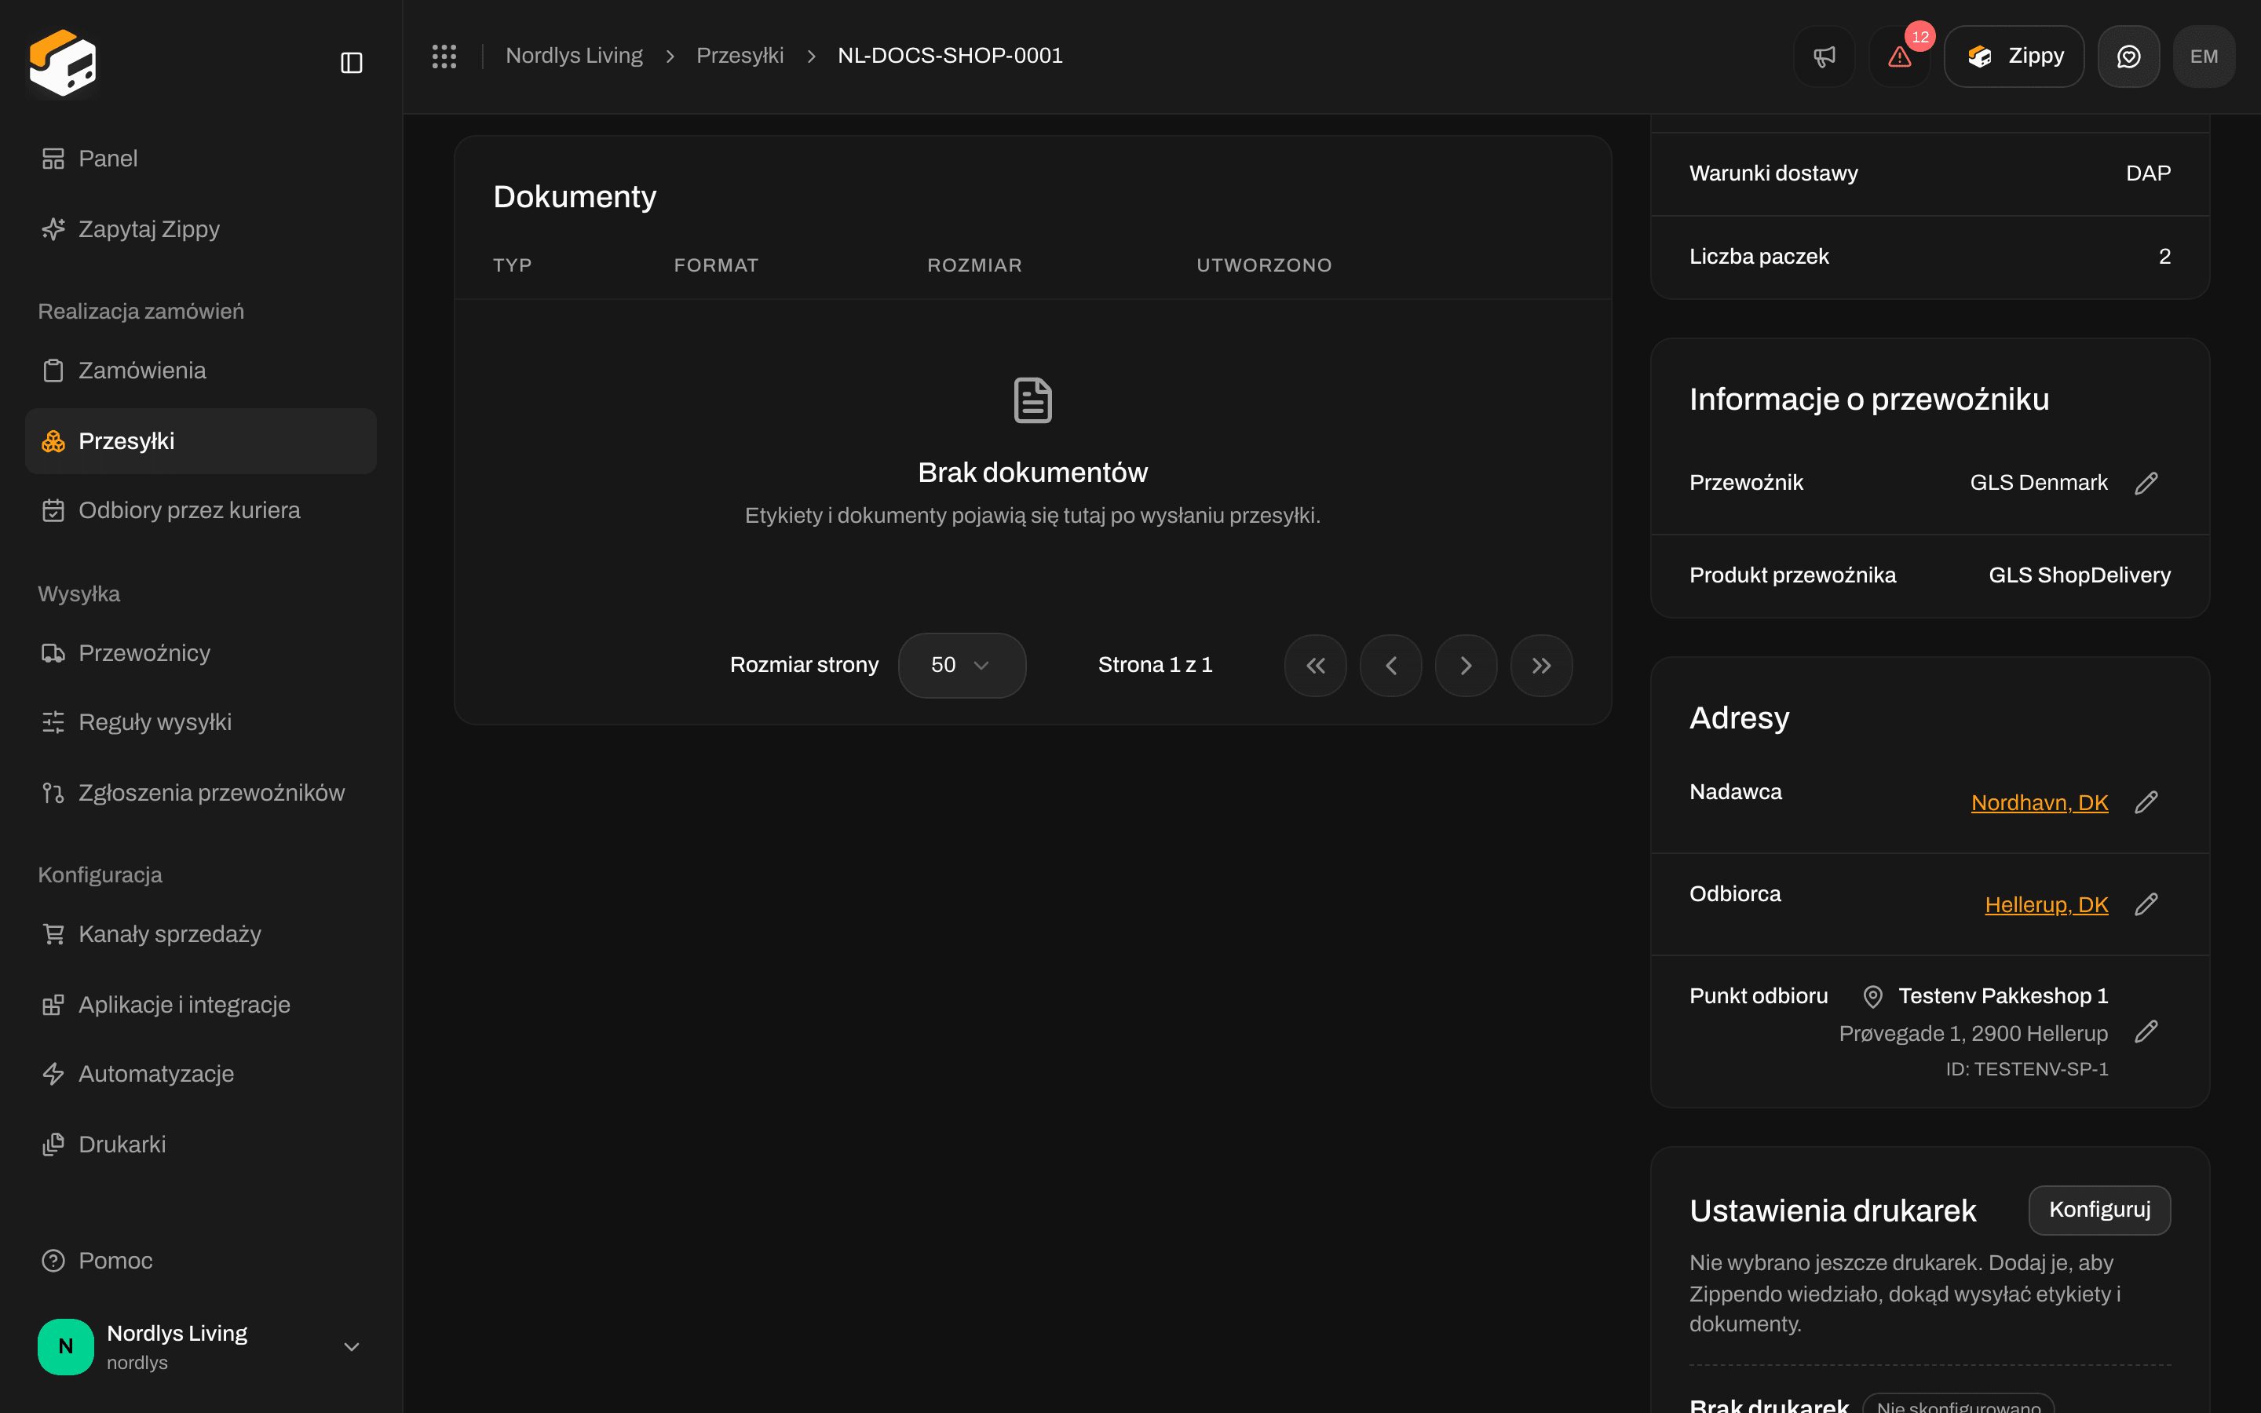Go to the next documents page
The image size is (2261, 1413).
1466,666
